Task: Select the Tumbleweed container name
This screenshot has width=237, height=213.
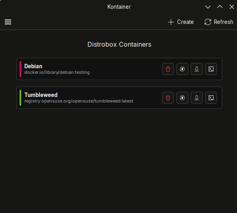Action: coord(41,95)
